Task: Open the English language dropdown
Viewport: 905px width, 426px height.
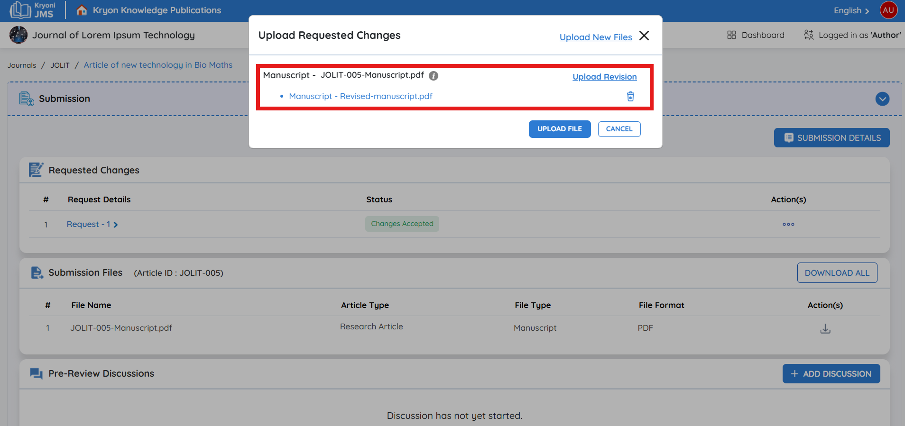Action: click(x=851, y=10)
